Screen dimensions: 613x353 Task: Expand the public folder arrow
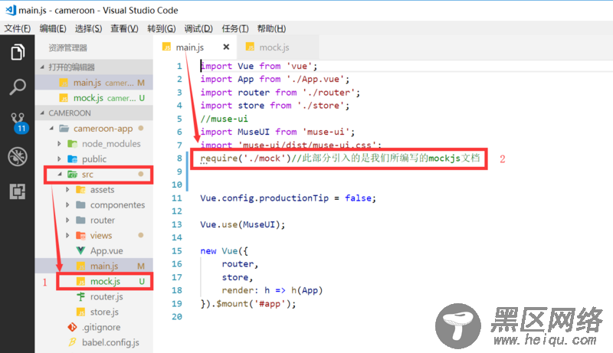pos(60,159)
